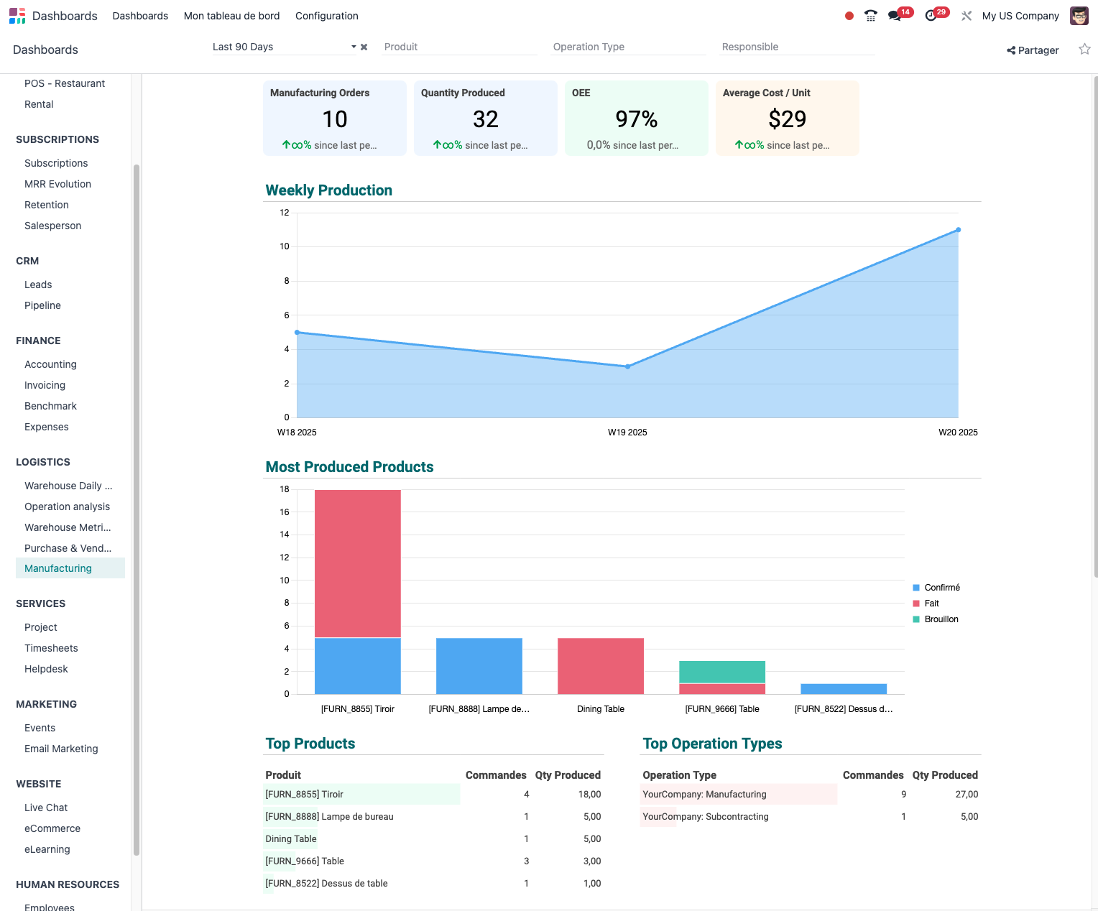
Task: Open the Odoo apps home icon
Action: click(x=17, y=16)
